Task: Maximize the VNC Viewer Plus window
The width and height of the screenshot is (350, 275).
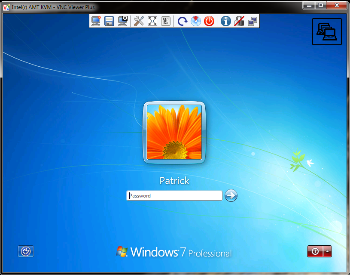Action: (x=320, y=5)
